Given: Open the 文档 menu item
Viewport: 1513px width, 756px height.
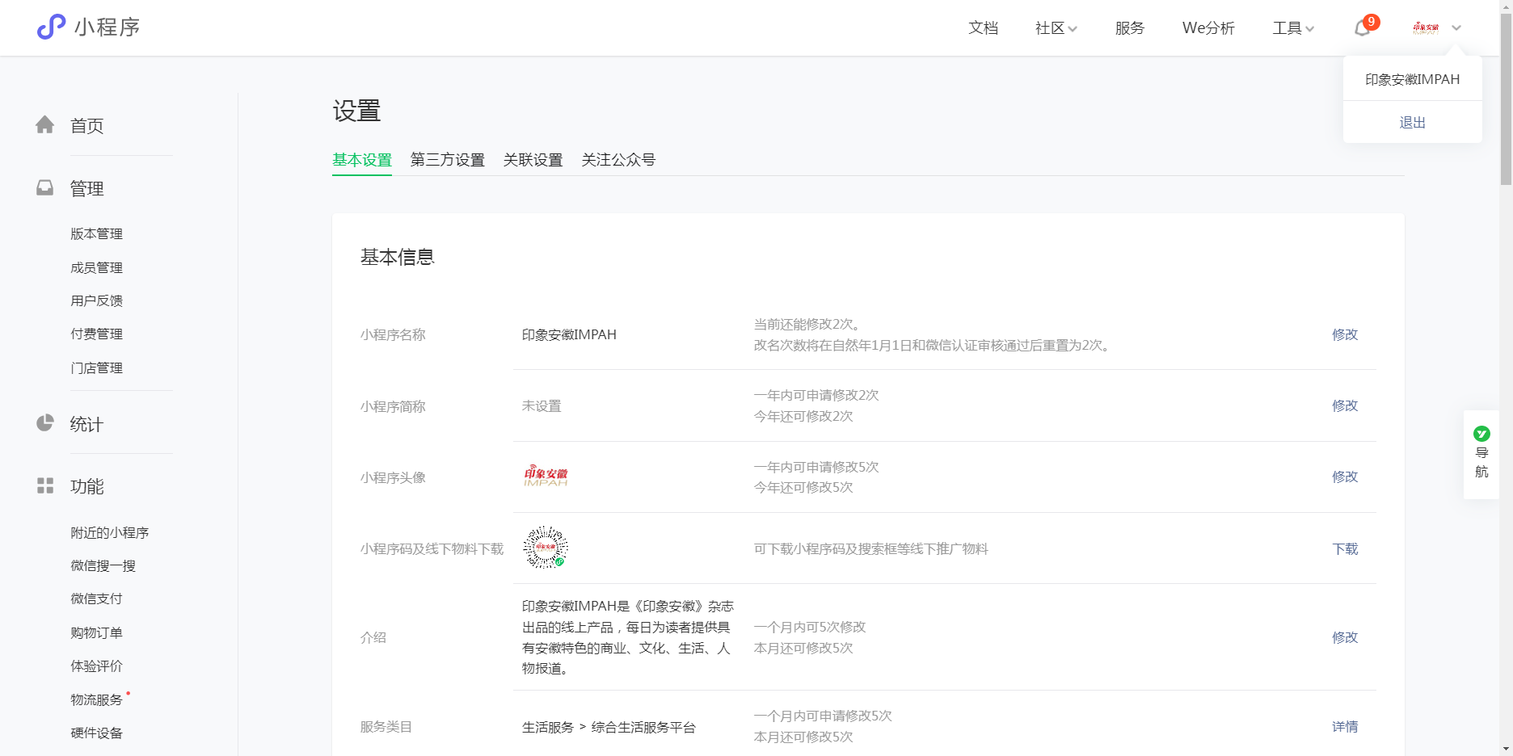Looking at the screenshot, I should pos(984,28).
